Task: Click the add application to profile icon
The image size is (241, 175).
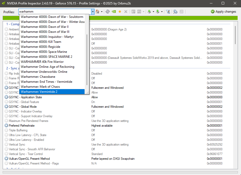Action: point(133,12)
